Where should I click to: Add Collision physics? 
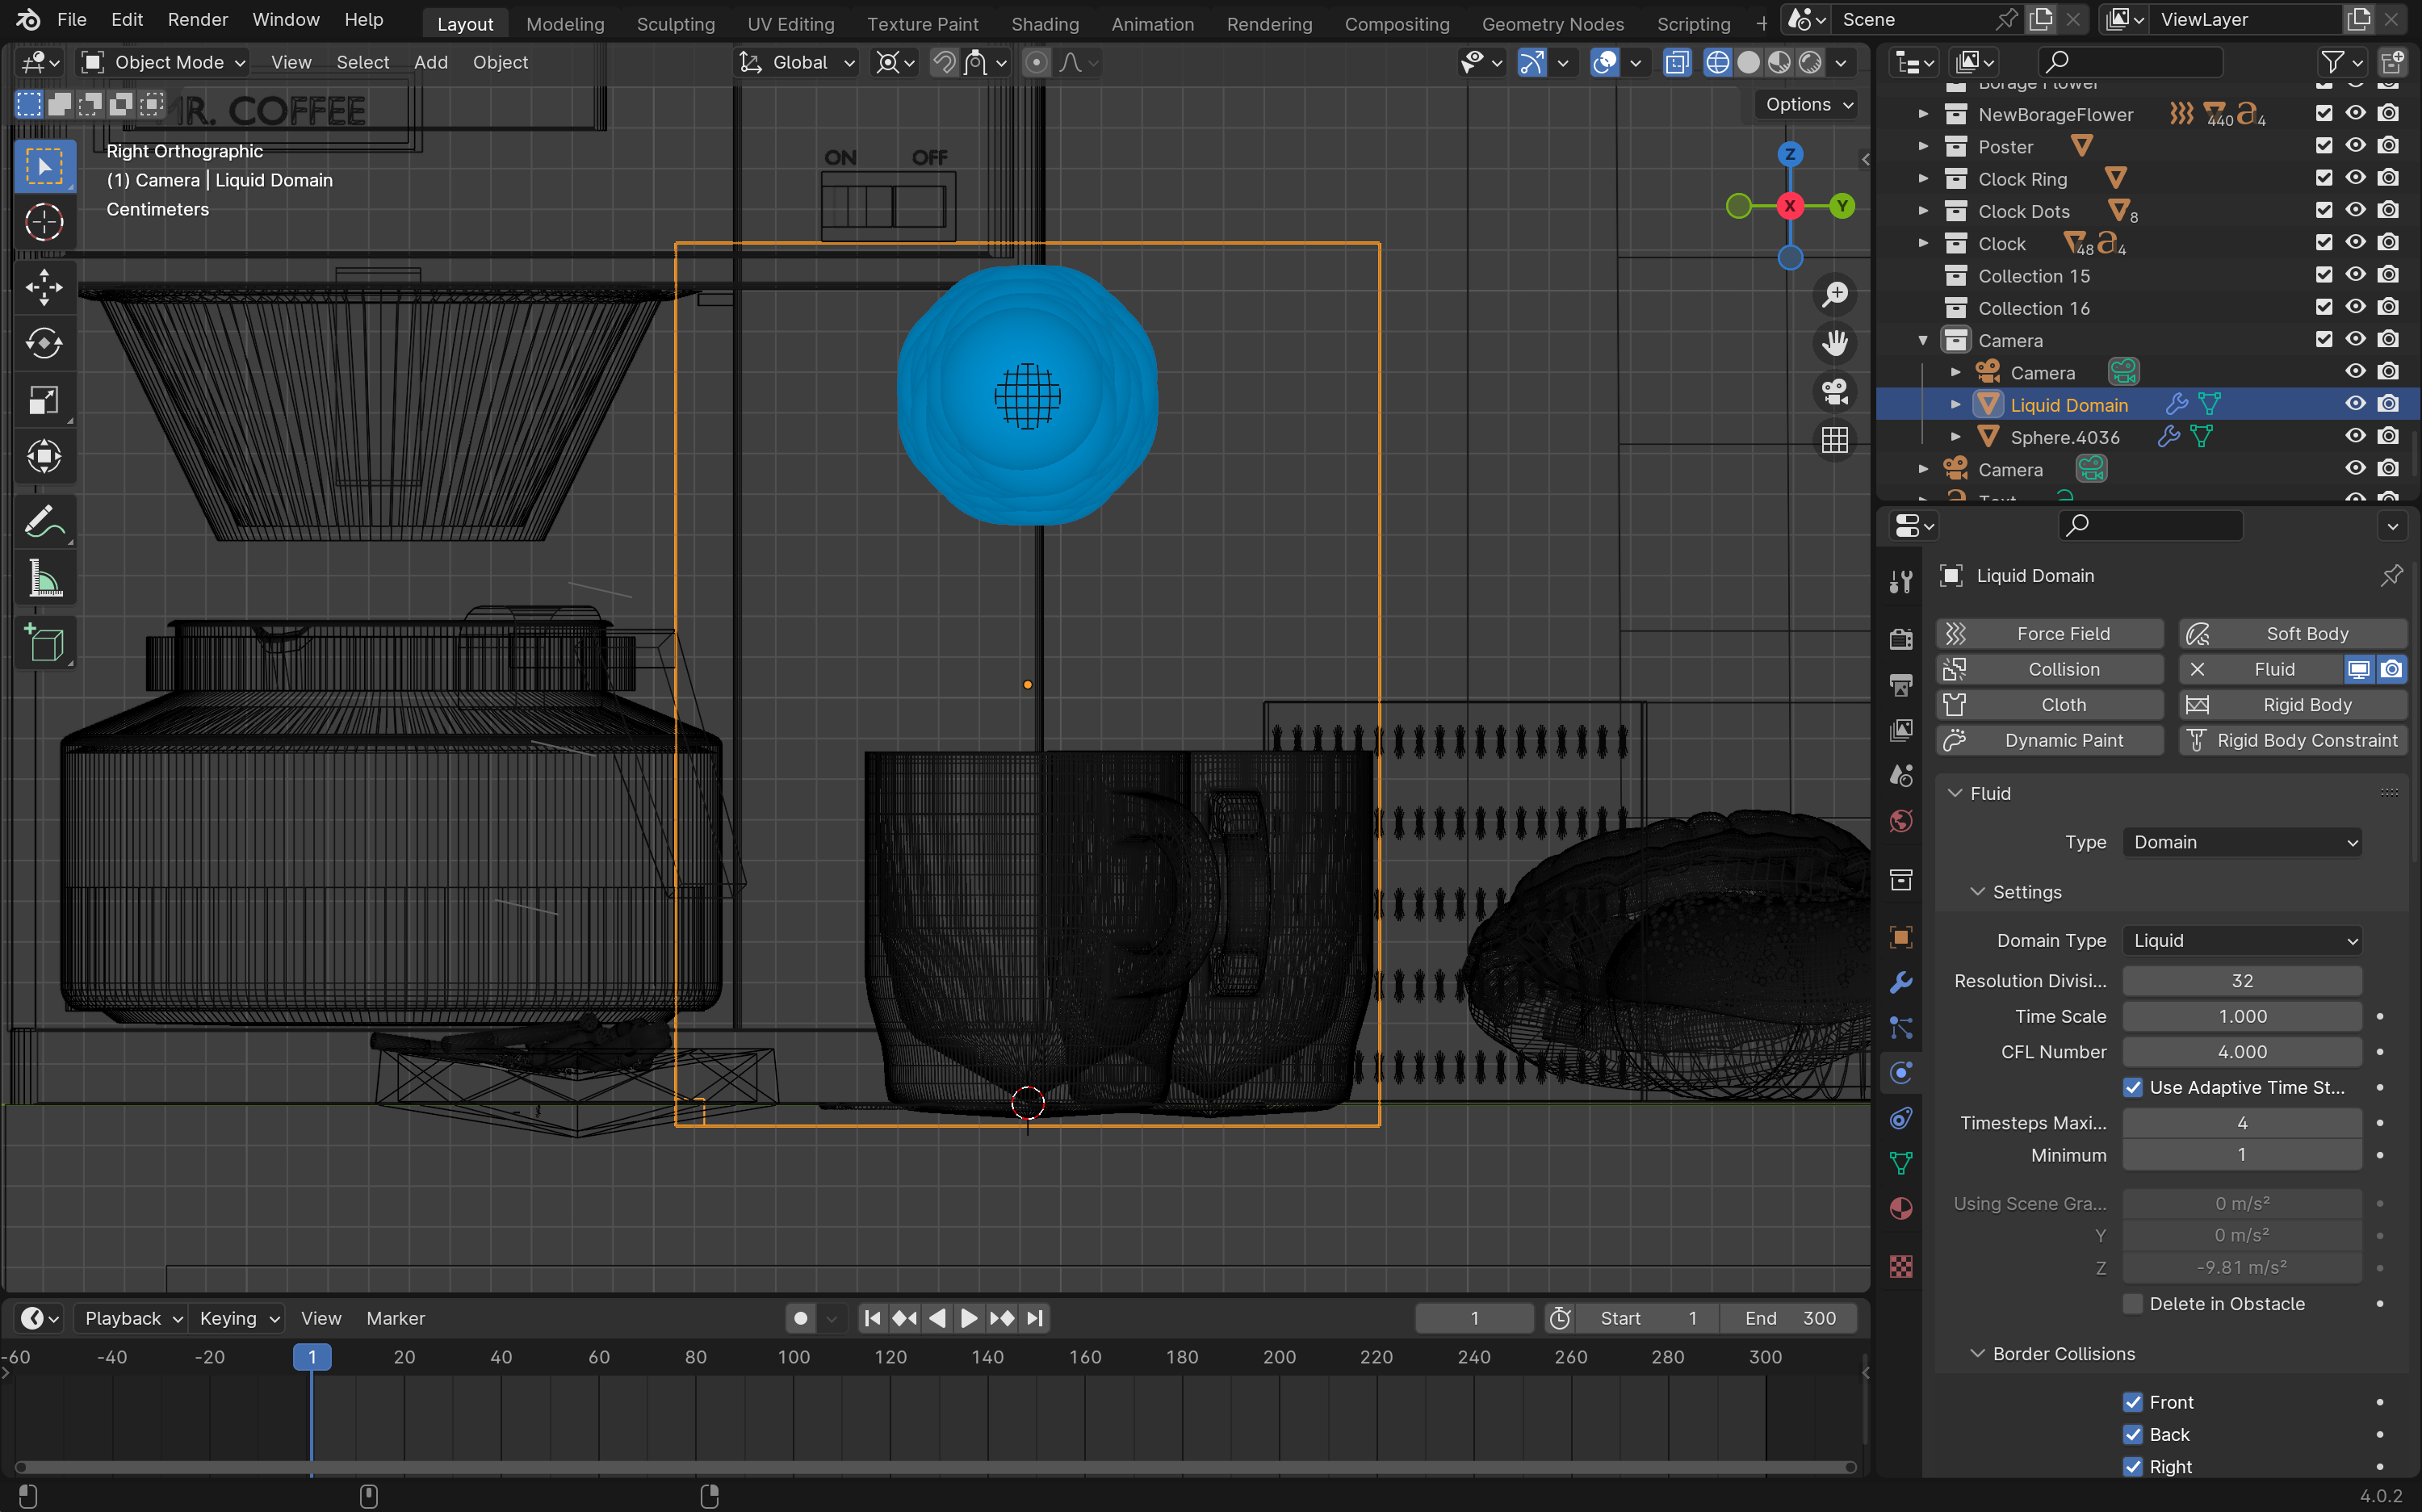point(2050,669)
